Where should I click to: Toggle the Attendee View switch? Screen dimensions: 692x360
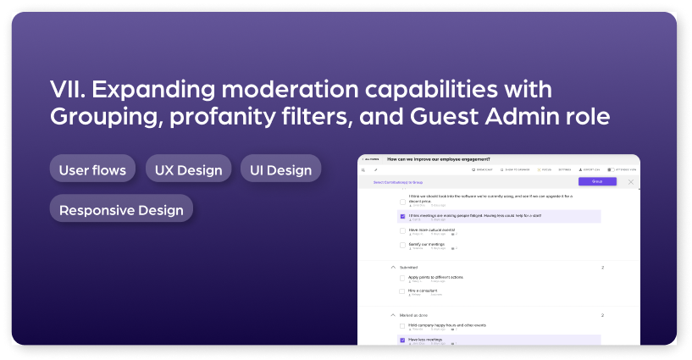click(x=611, y=170)
